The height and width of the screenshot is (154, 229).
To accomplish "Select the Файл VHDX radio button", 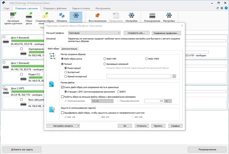I will pos(147,59).
